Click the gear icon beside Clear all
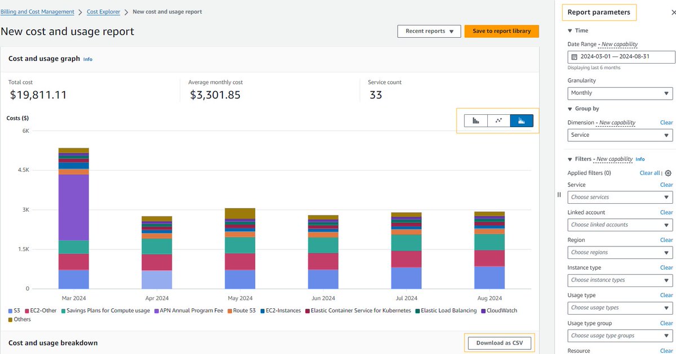Screen dimensions: 676x354 coord(668,173)
